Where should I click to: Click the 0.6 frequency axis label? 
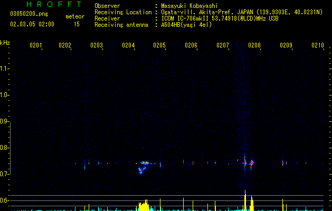(4, 200)
